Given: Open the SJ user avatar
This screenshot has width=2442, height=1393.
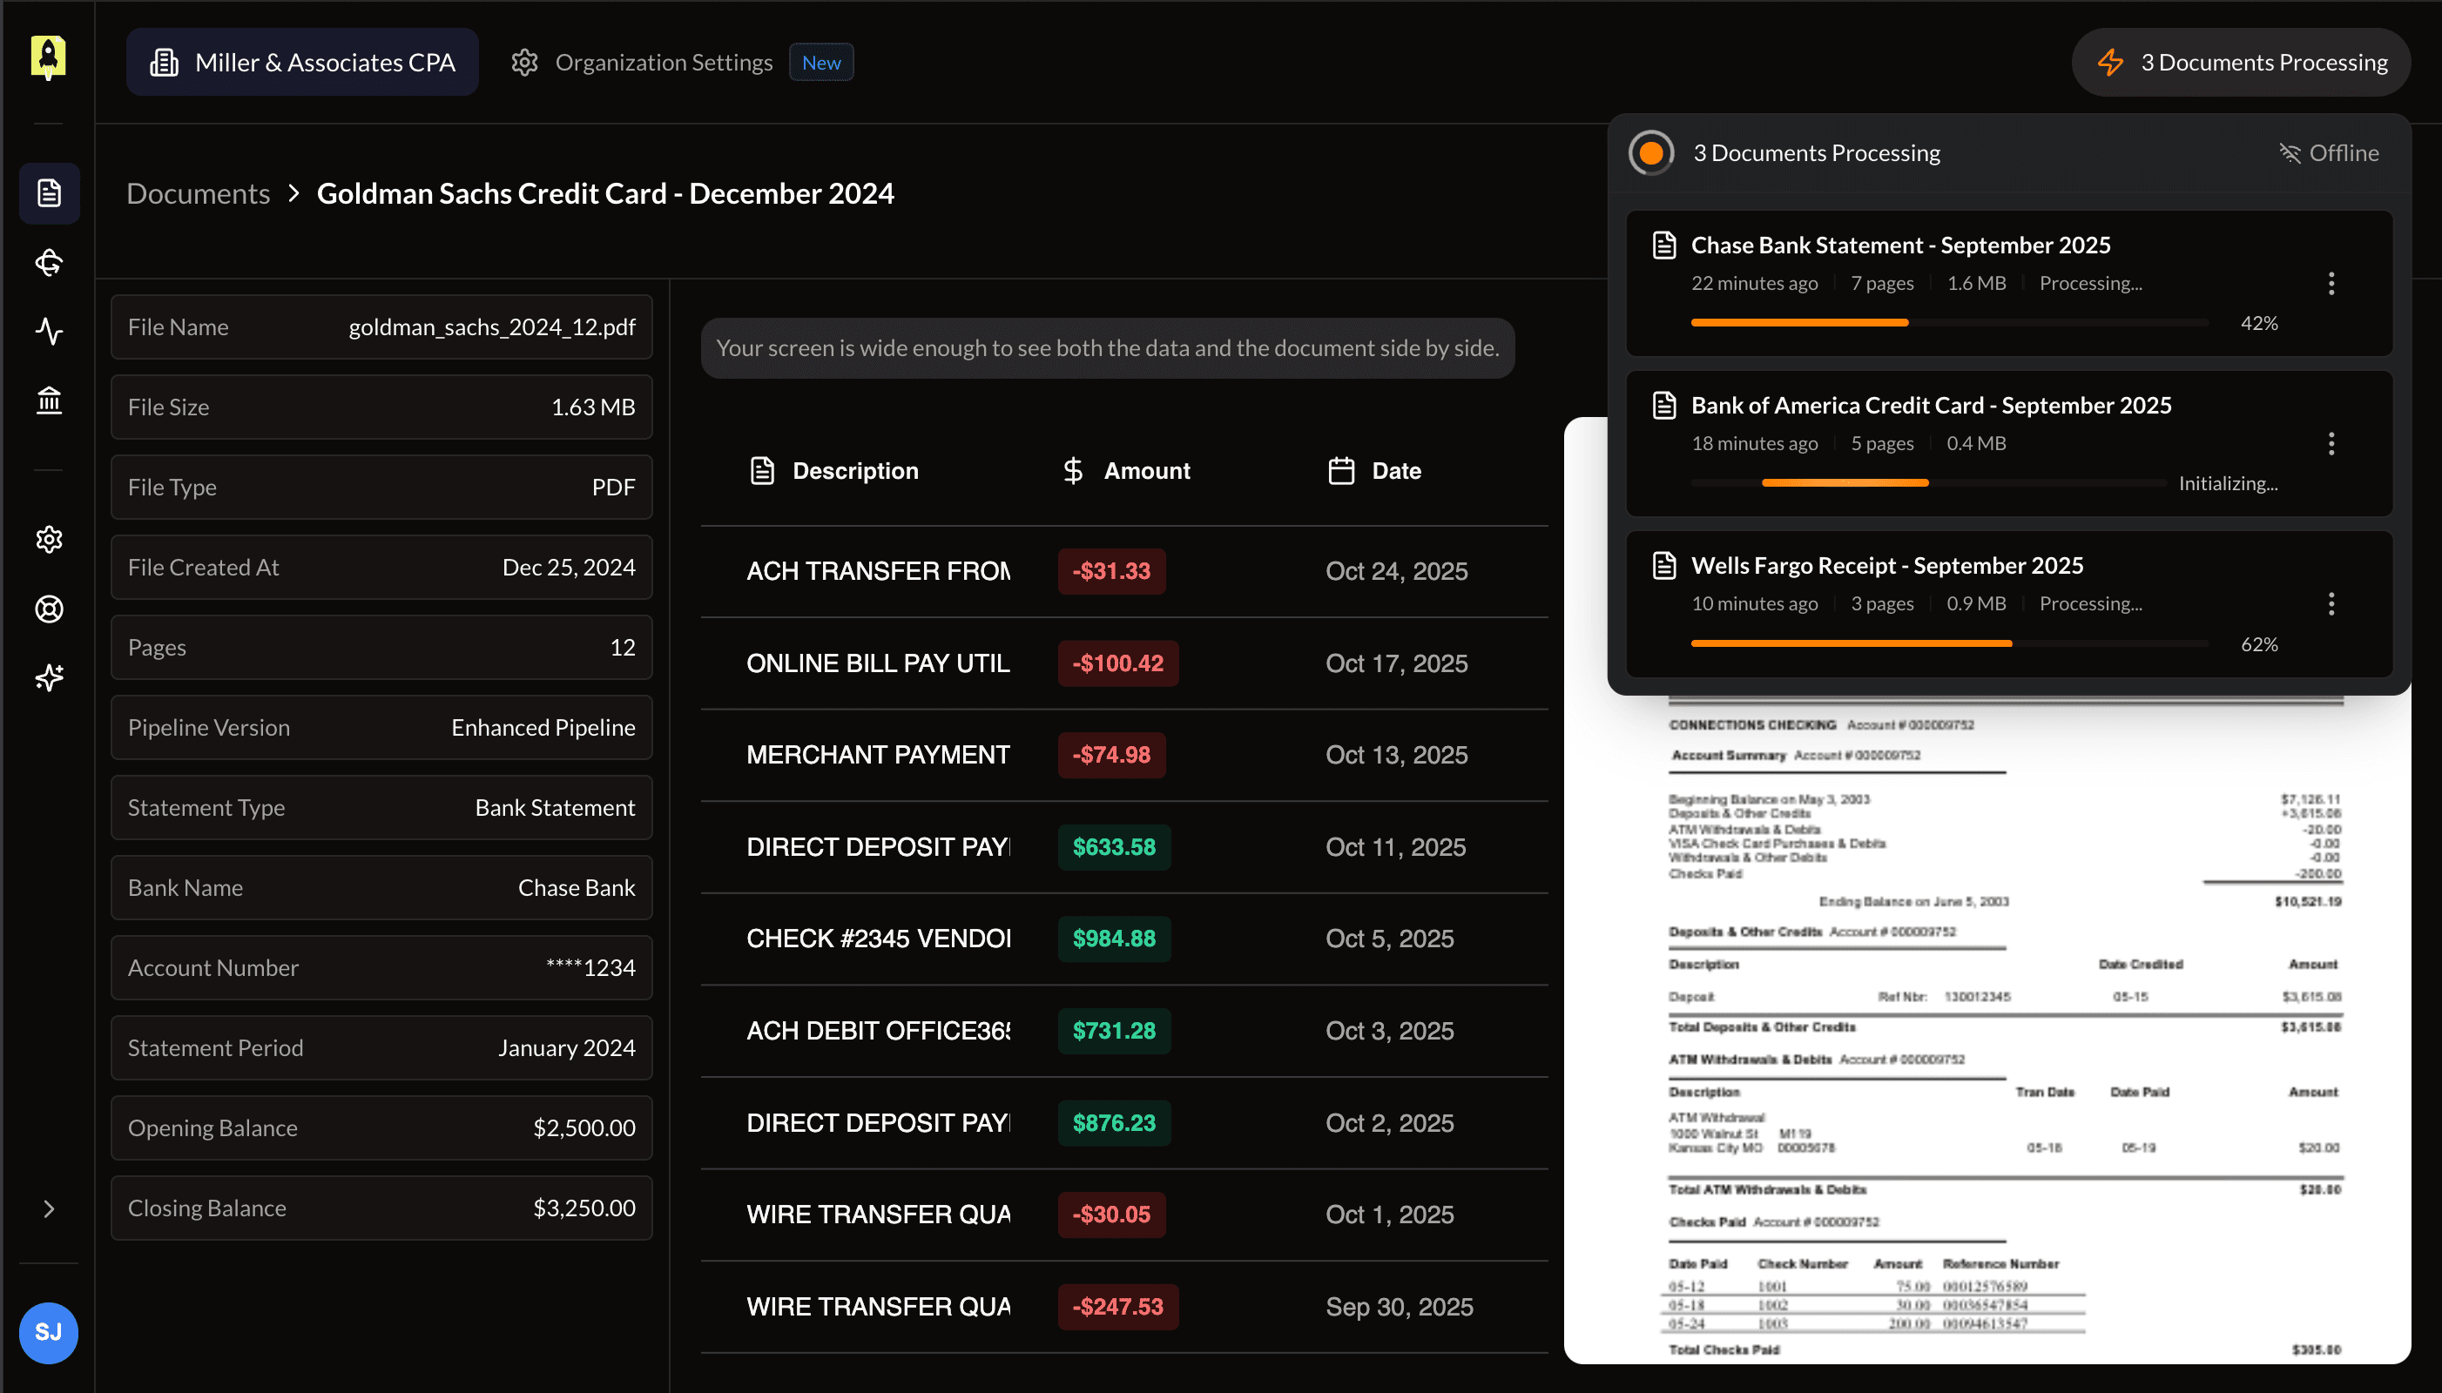Looking at the screenshot, I should 49,1332.
